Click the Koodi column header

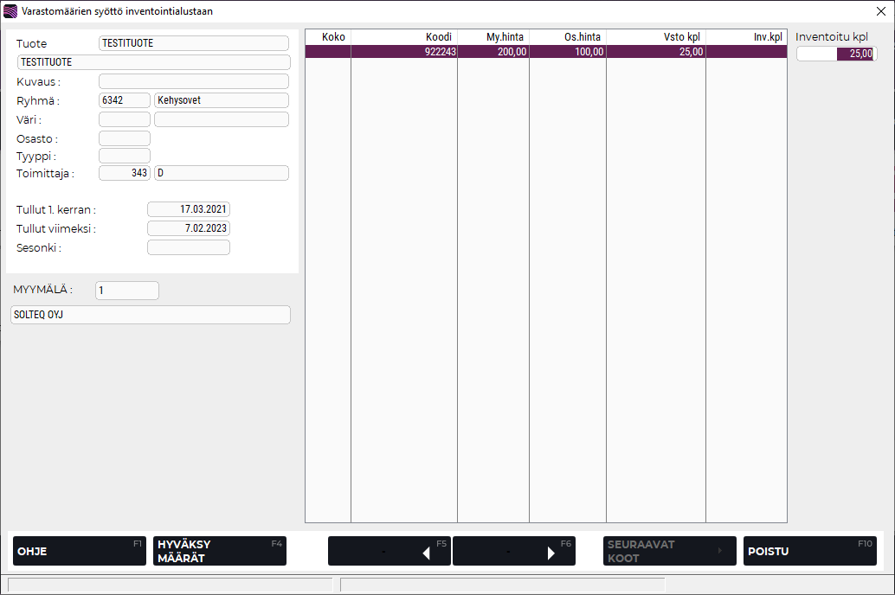point(404,37)
